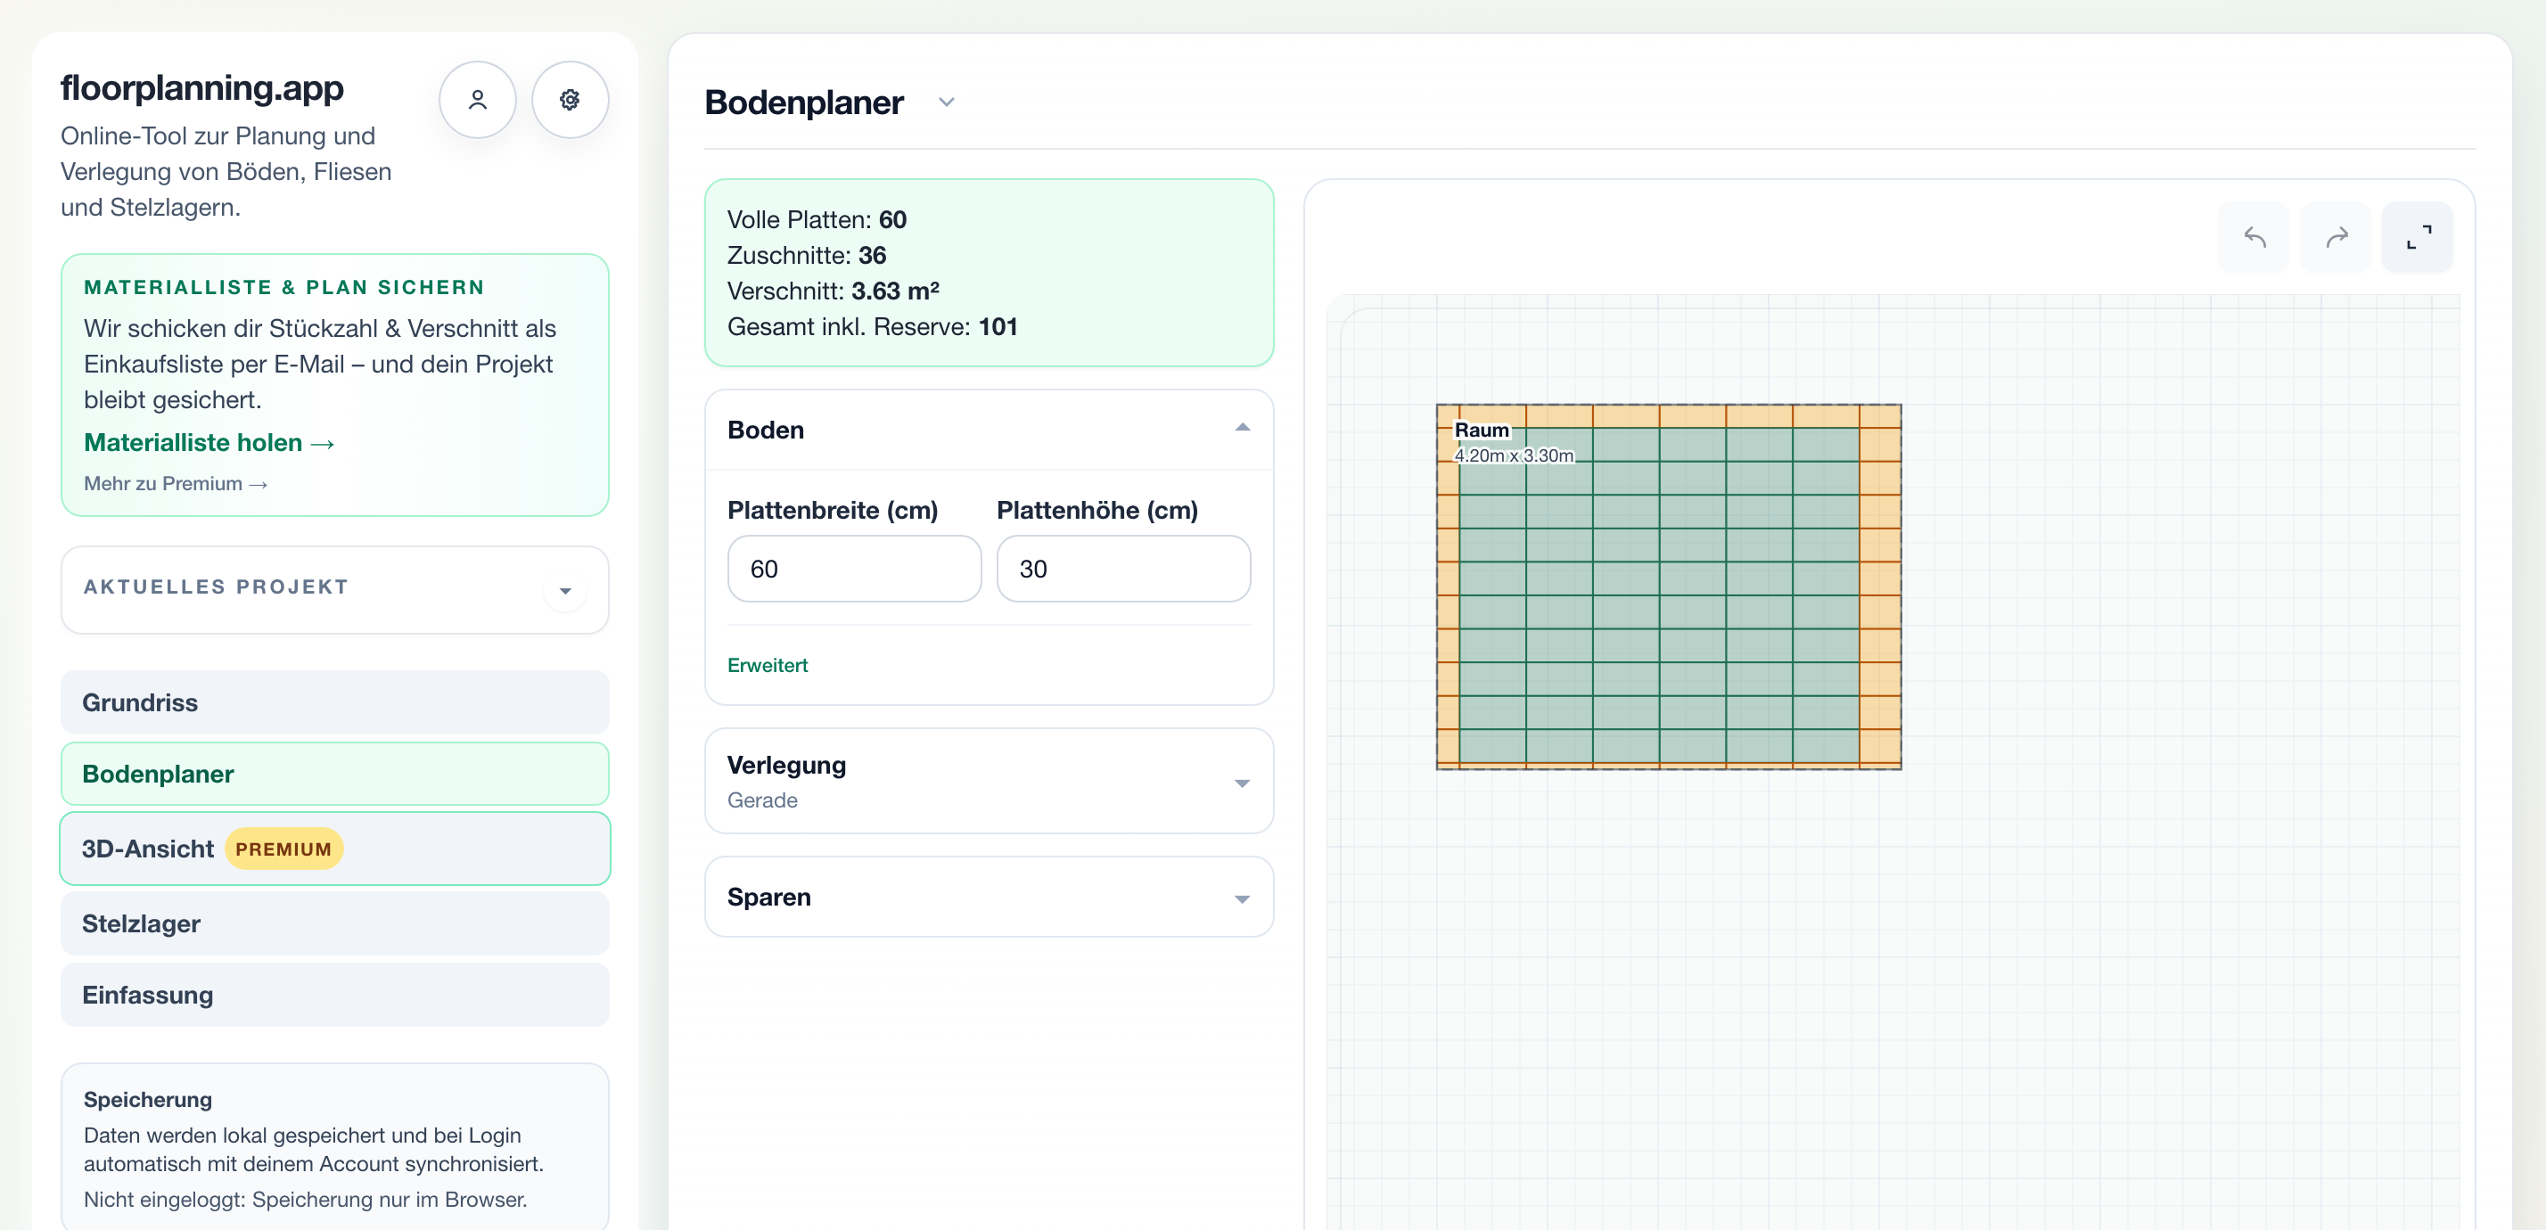
Task: Redo action in canvas toolbar
Action: tap(2336, 237)
